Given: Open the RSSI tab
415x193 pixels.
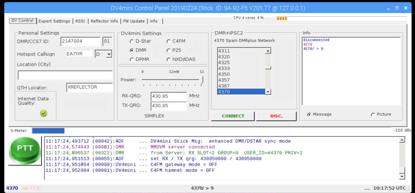Looking at the screenshot, I should (x=80, y=21).
